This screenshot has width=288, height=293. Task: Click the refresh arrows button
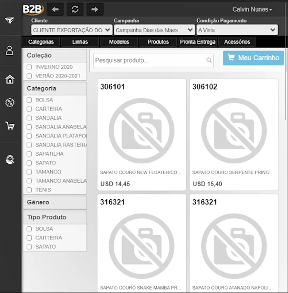pyautogui.click(x=75, y=9)
